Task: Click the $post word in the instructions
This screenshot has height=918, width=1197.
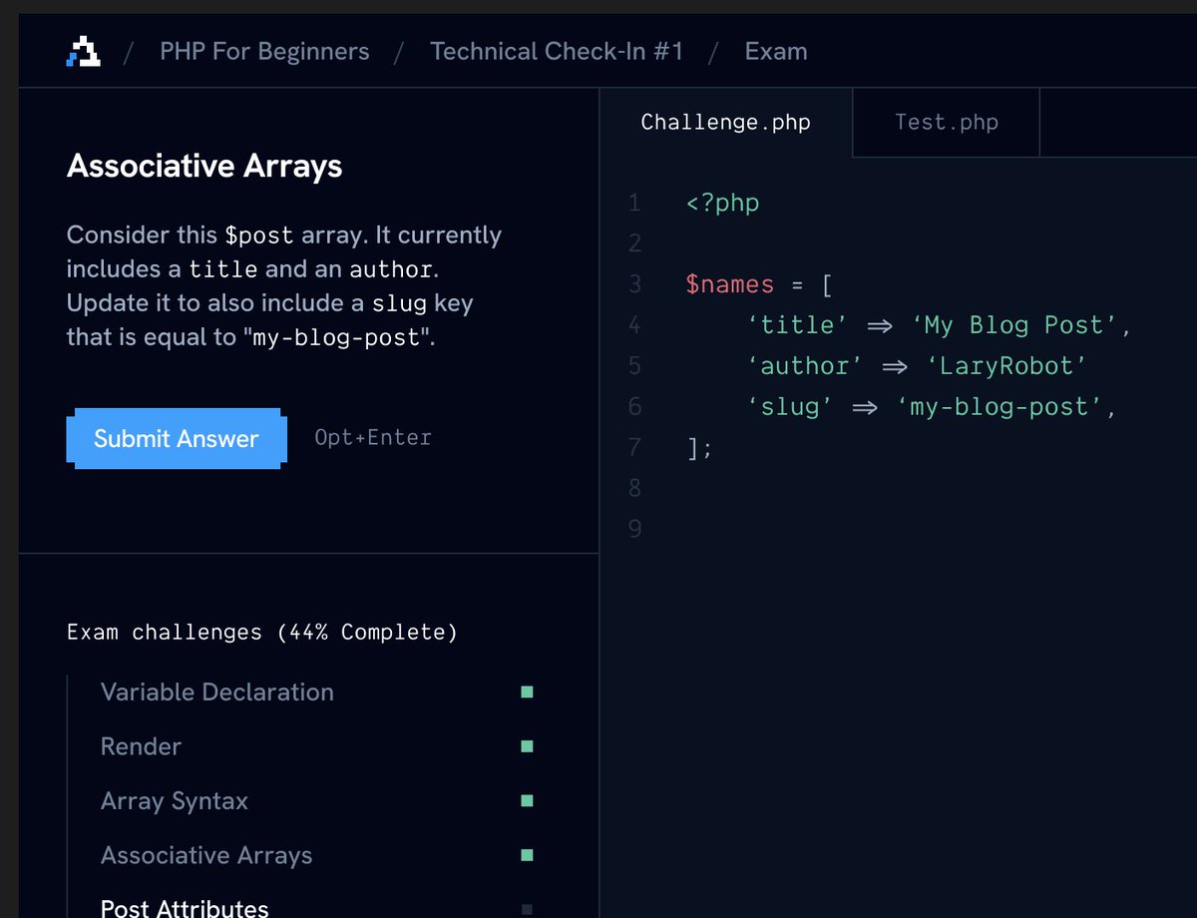Action: pos(259,235)
